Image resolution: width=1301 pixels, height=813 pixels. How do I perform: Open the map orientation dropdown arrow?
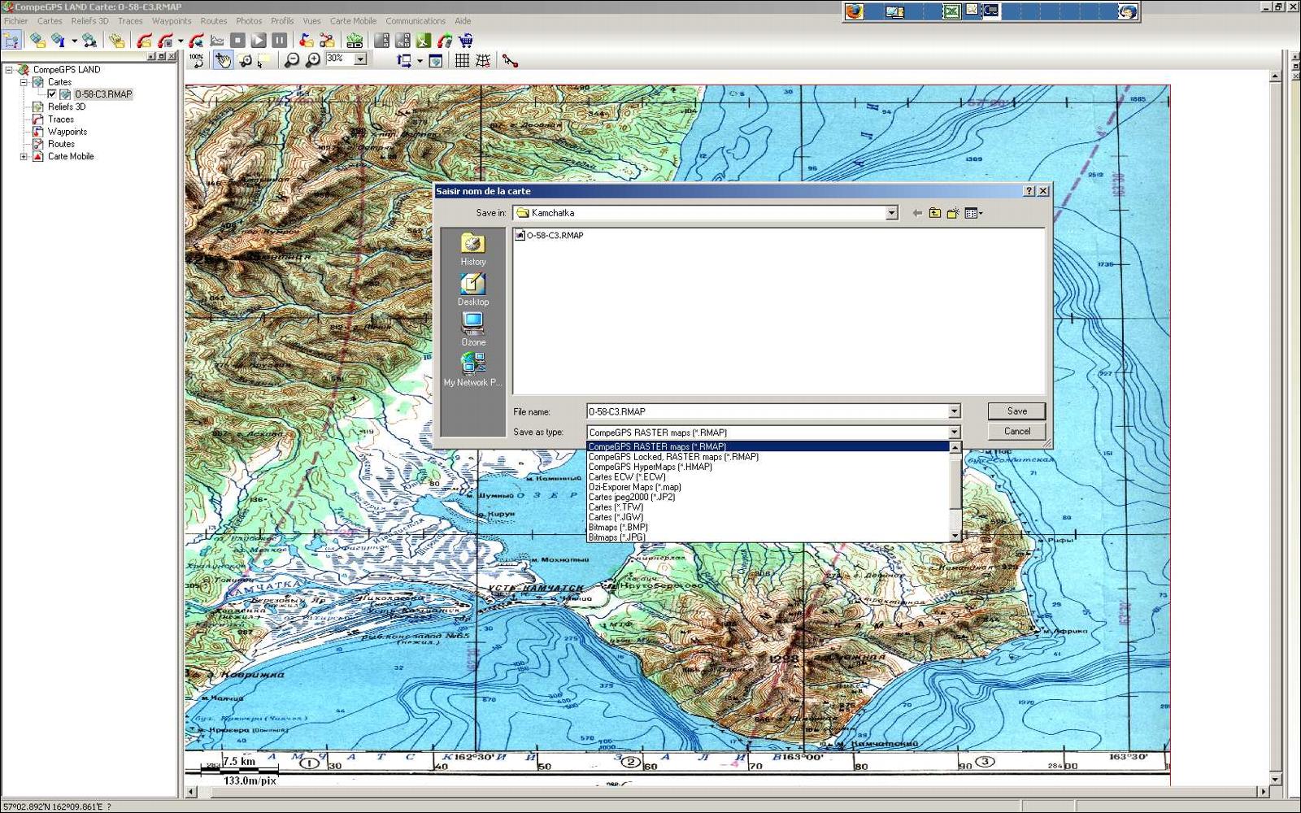point(420,61)
